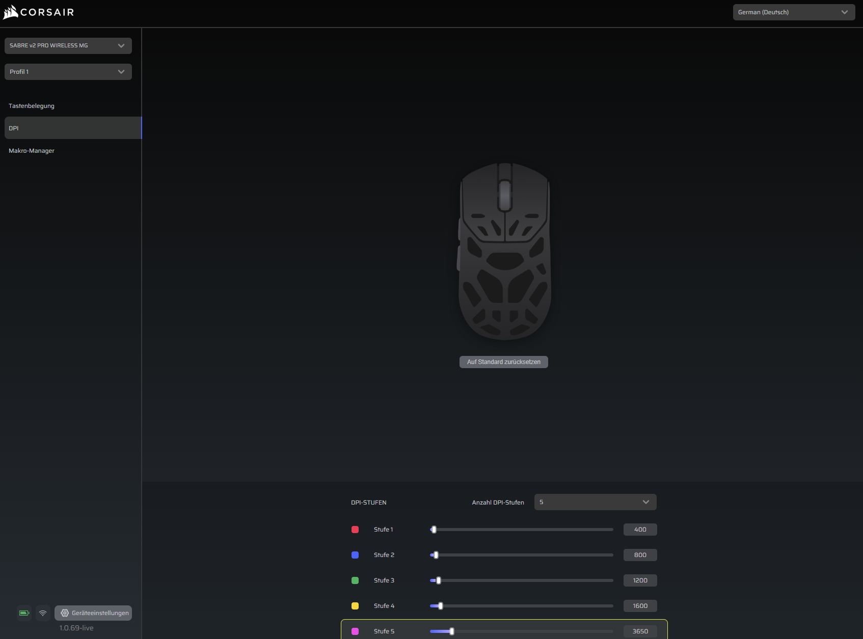The height and width of the screenshot is (639, 863).
Task: Select the green Stufe 3 color indicator
Action: click(x=355, y=580)
